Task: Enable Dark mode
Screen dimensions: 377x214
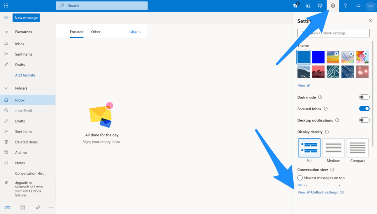Action: point(364,97)
